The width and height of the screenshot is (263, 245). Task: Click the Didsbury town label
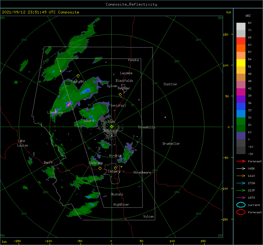[x=110, y=131]
